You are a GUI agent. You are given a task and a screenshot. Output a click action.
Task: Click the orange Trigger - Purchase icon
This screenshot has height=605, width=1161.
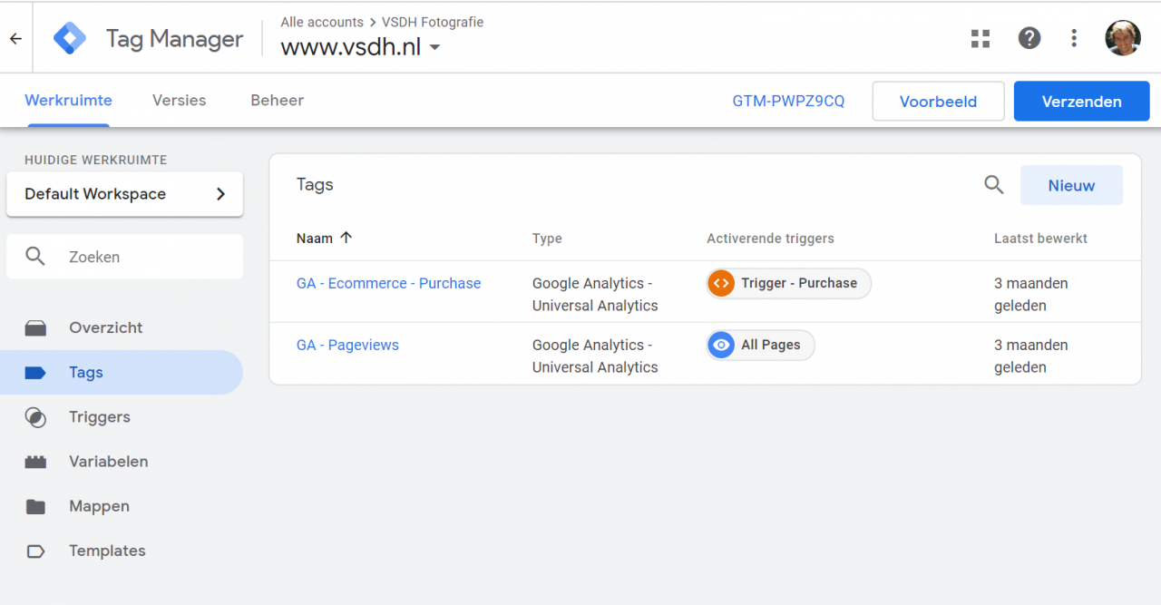pyautogui.click(x=721, y=283)
